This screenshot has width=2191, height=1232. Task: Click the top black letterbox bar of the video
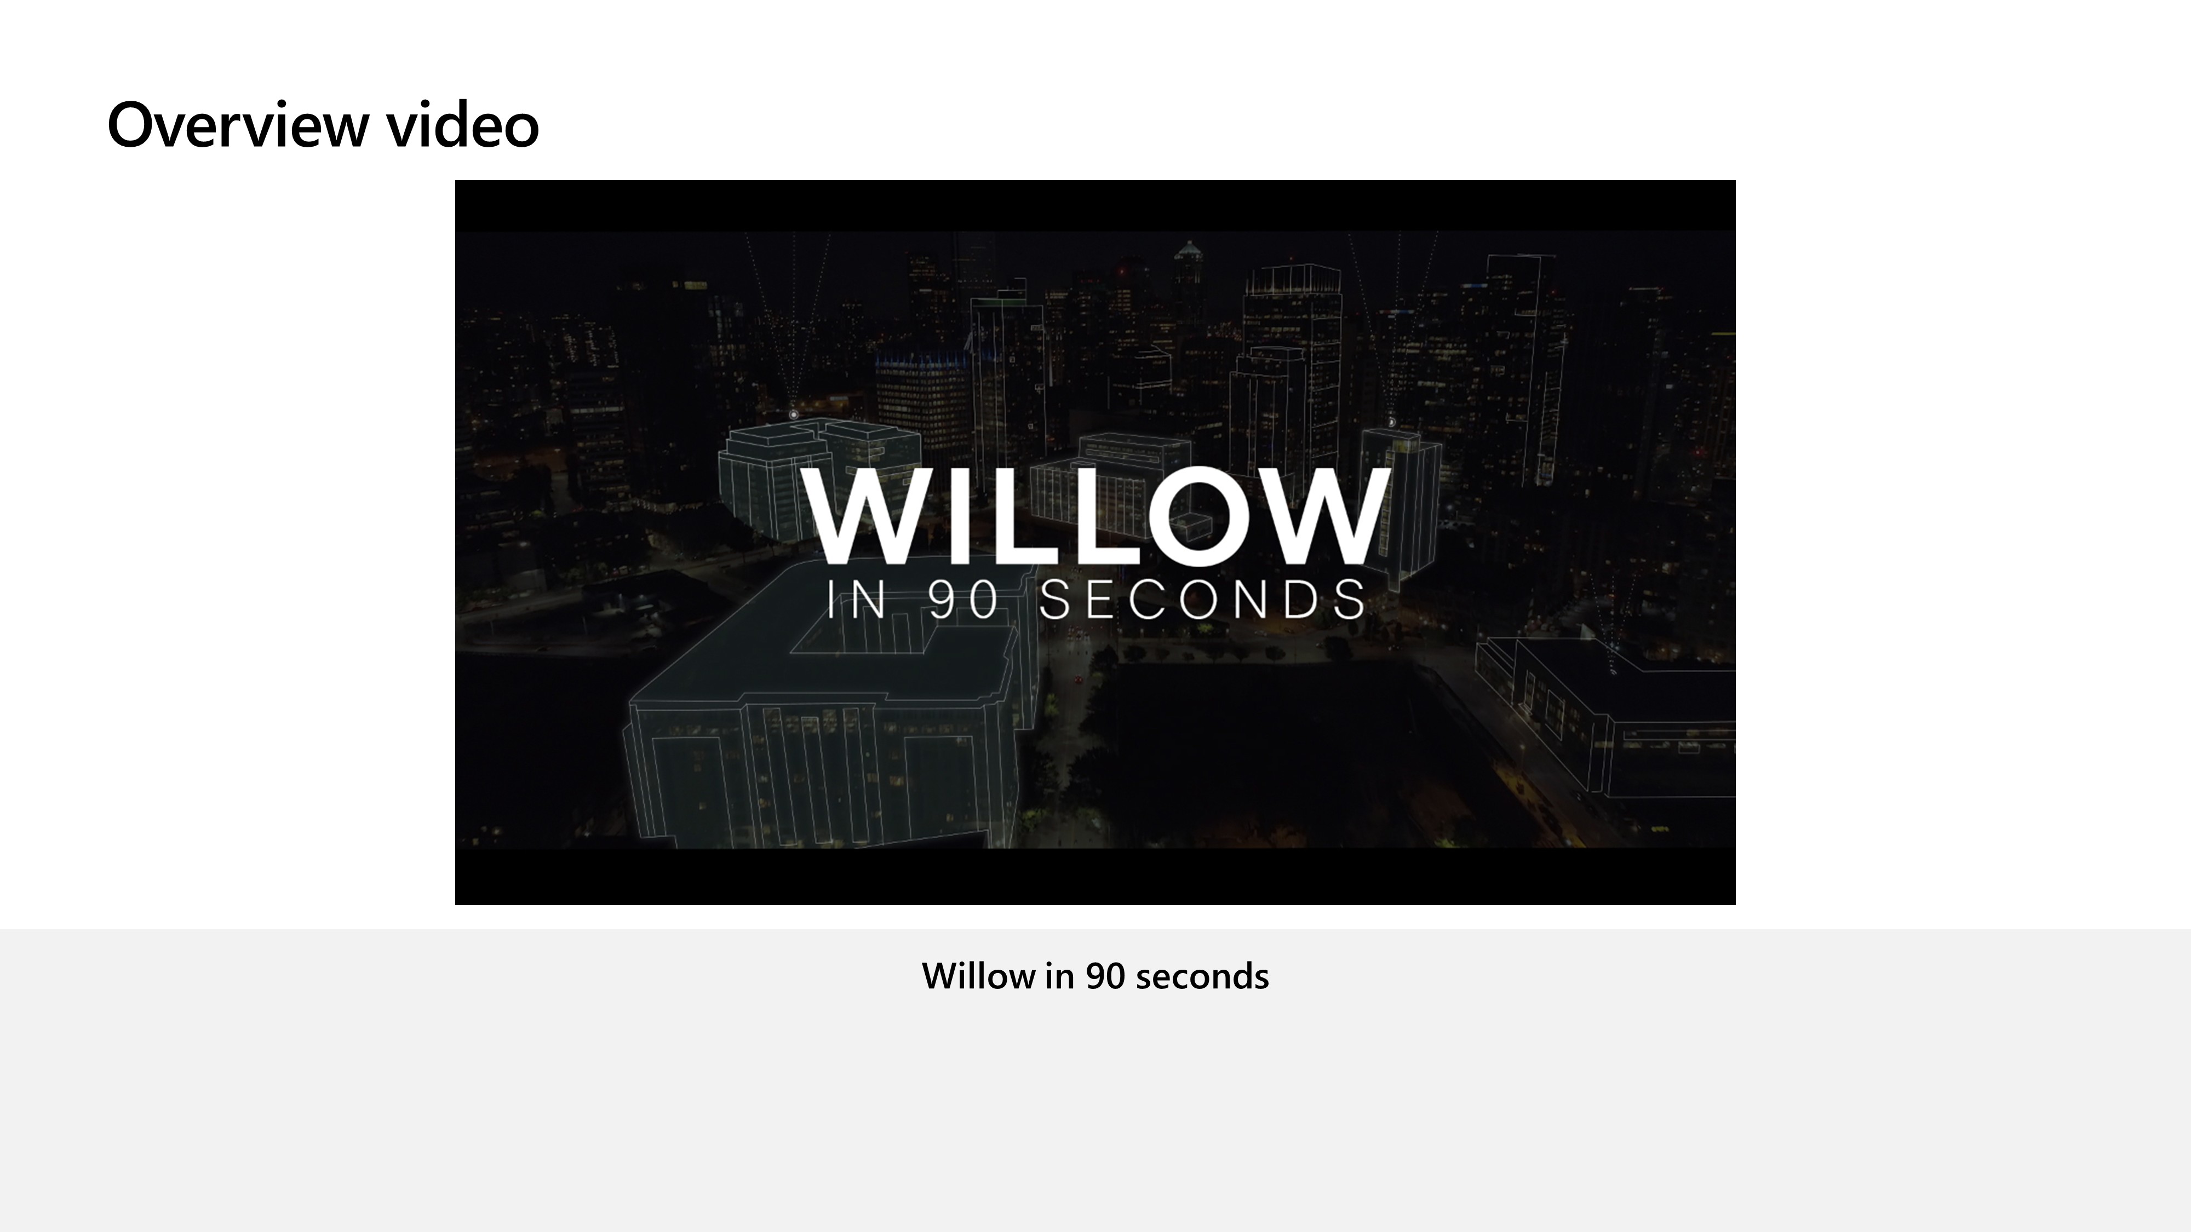pyautogui.click(x=1094, y=205)
